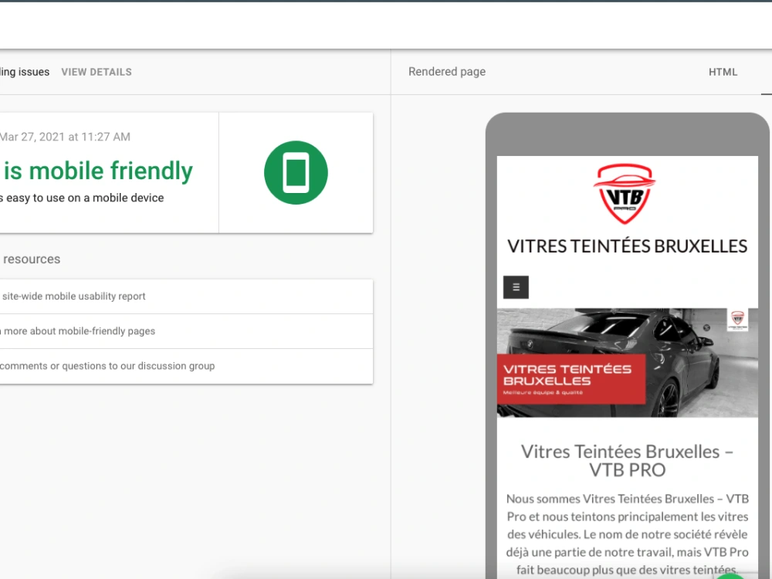772x579 pixels.
Task: Click the 'resources' section heading
Action: click(32, 259)
